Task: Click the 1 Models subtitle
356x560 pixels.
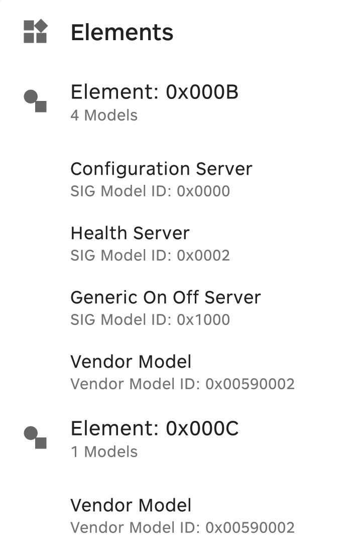Action: coord(104,452)
